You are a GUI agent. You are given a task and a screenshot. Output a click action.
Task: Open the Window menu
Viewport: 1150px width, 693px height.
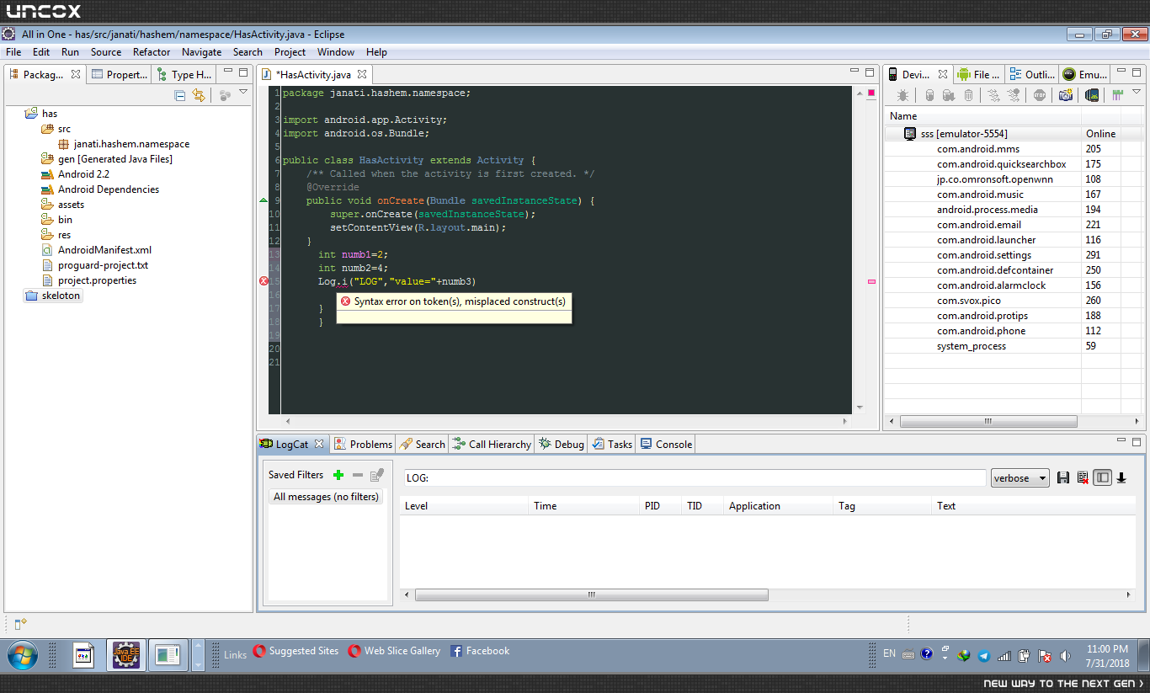coord(336,52)
